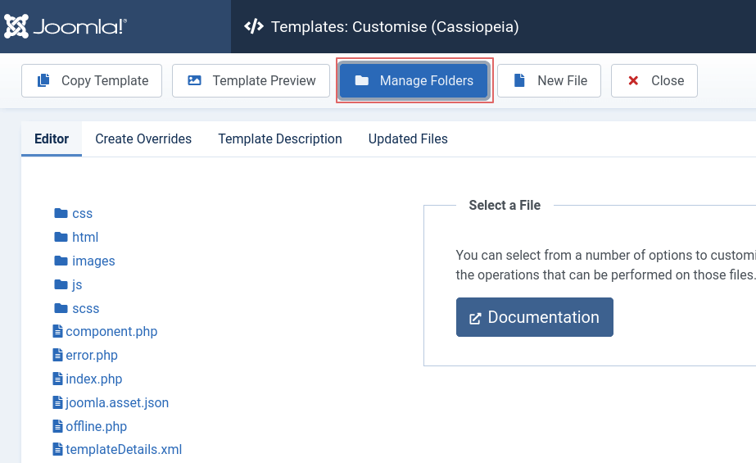Click the Copy Template button label

click(105, 80)
